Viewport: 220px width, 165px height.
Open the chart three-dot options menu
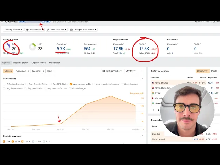tap(141, 71)
